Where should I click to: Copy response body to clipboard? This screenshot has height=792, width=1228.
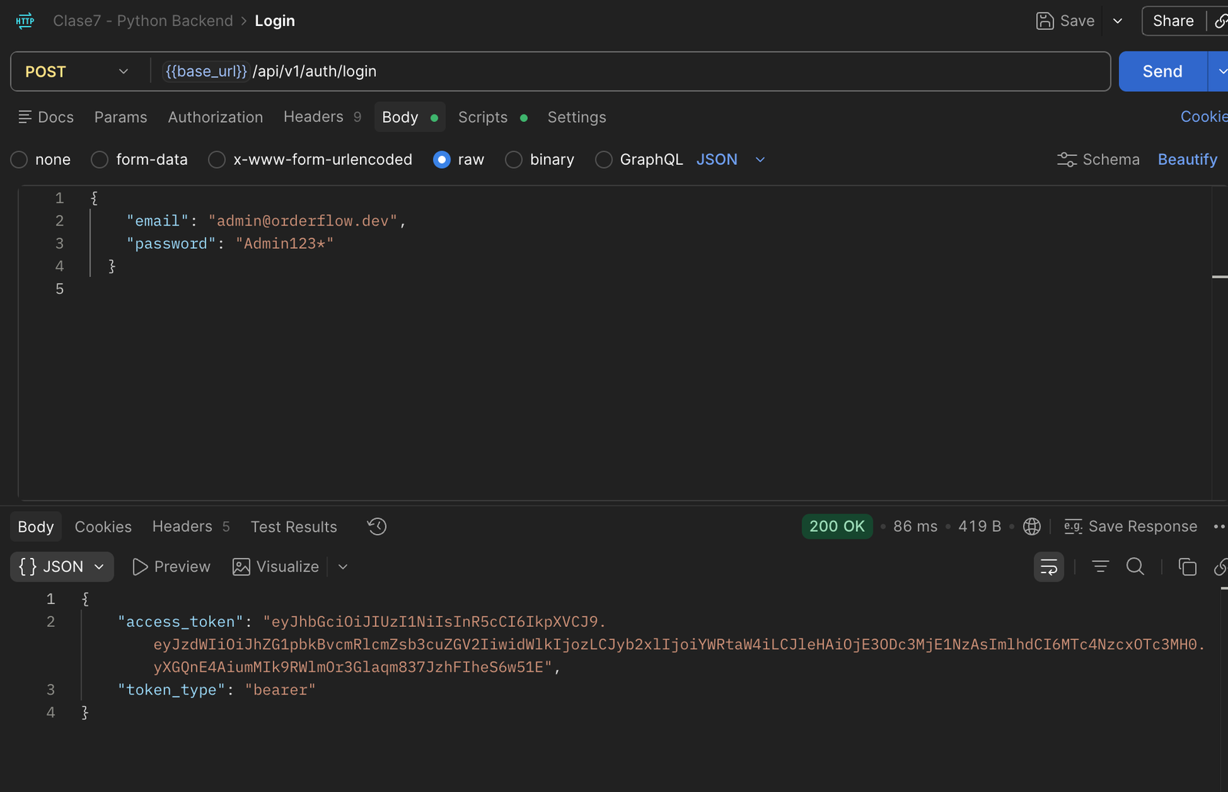tap(1187, 567)
